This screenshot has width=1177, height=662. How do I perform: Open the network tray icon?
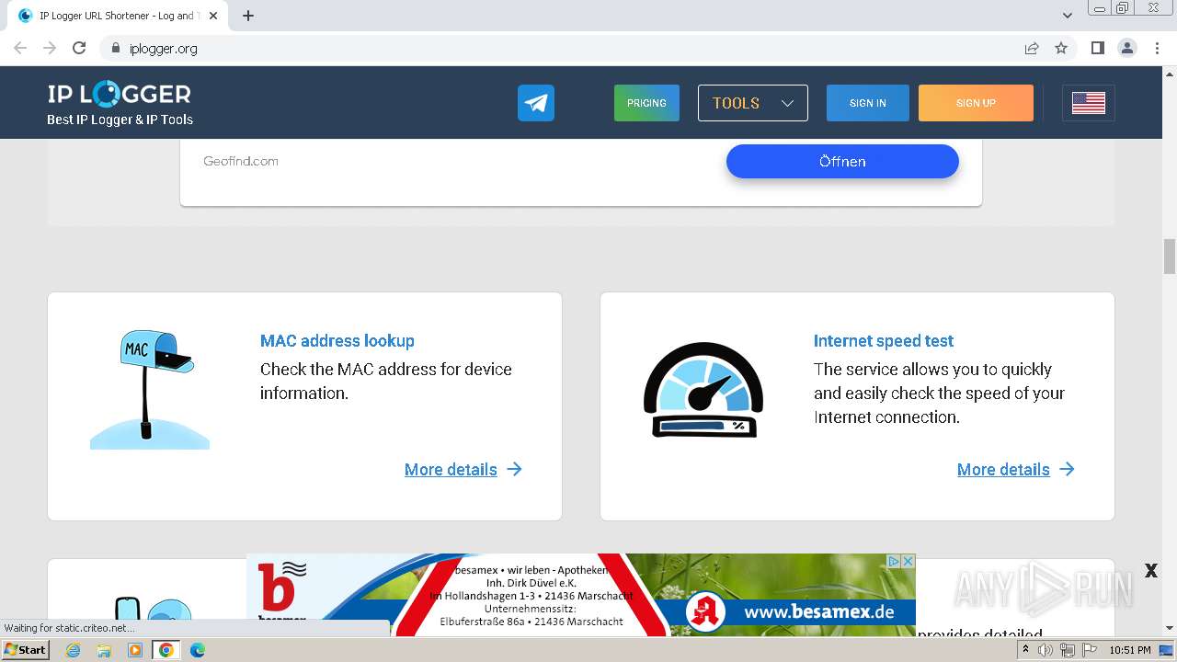coord(1067,650)
